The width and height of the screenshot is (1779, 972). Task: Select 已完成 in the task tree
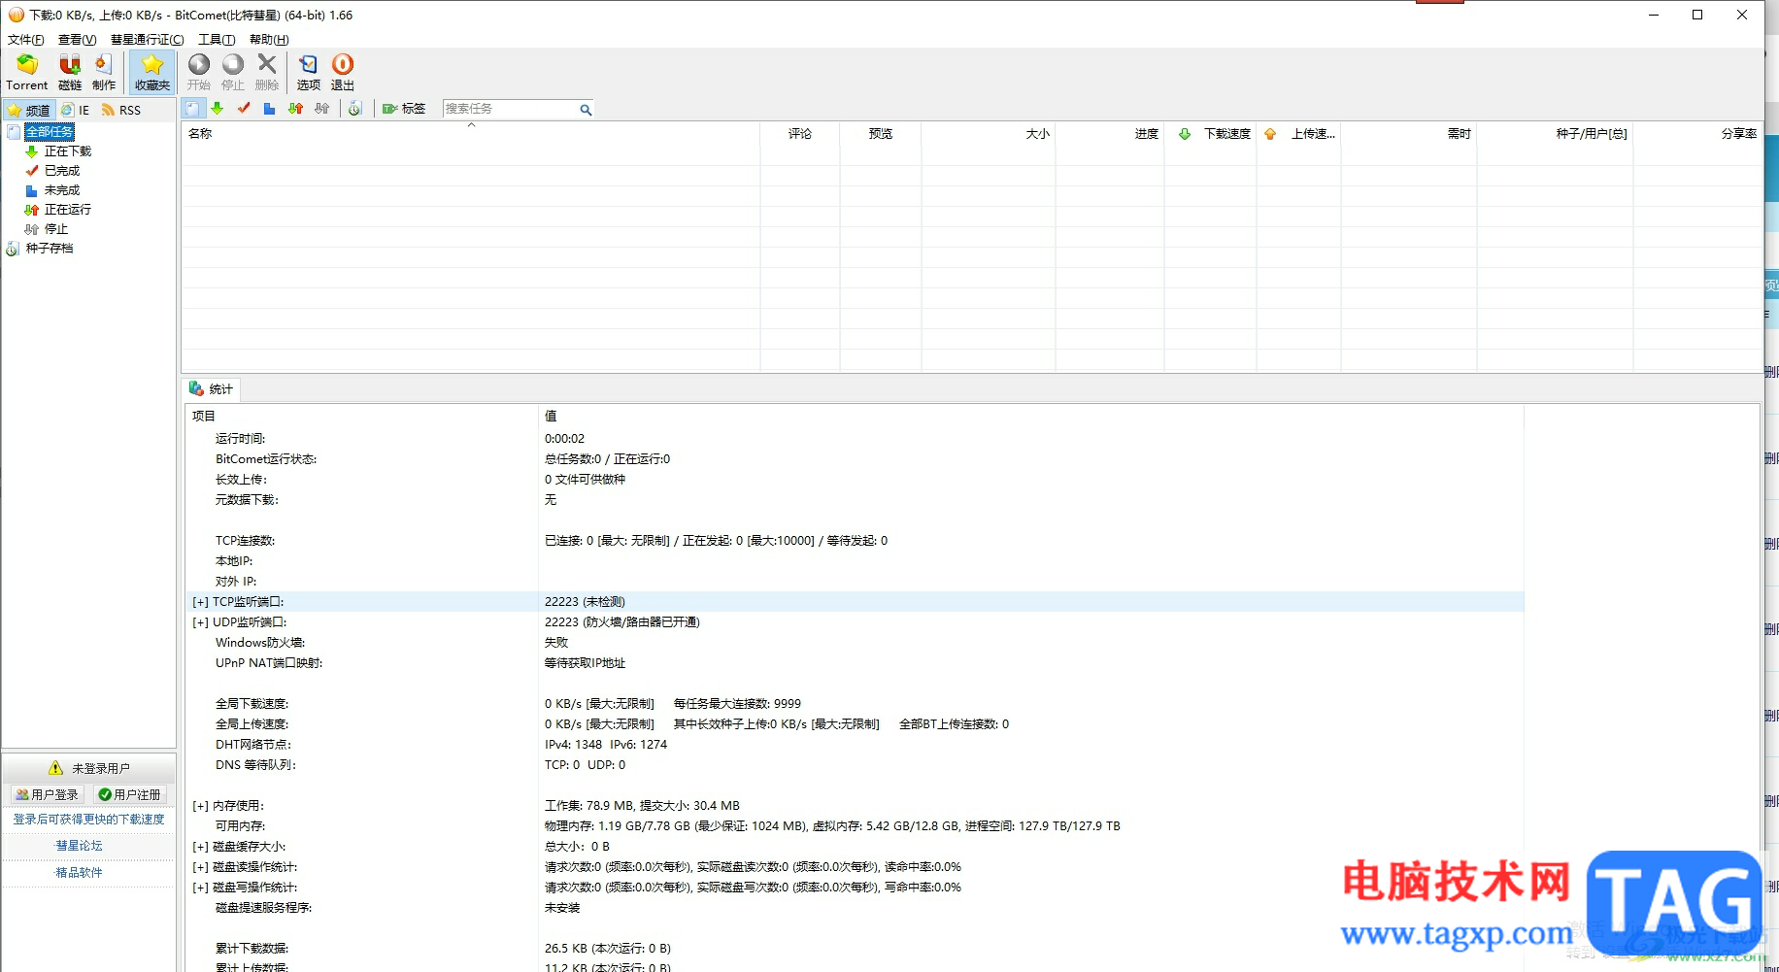pos(62,171)
